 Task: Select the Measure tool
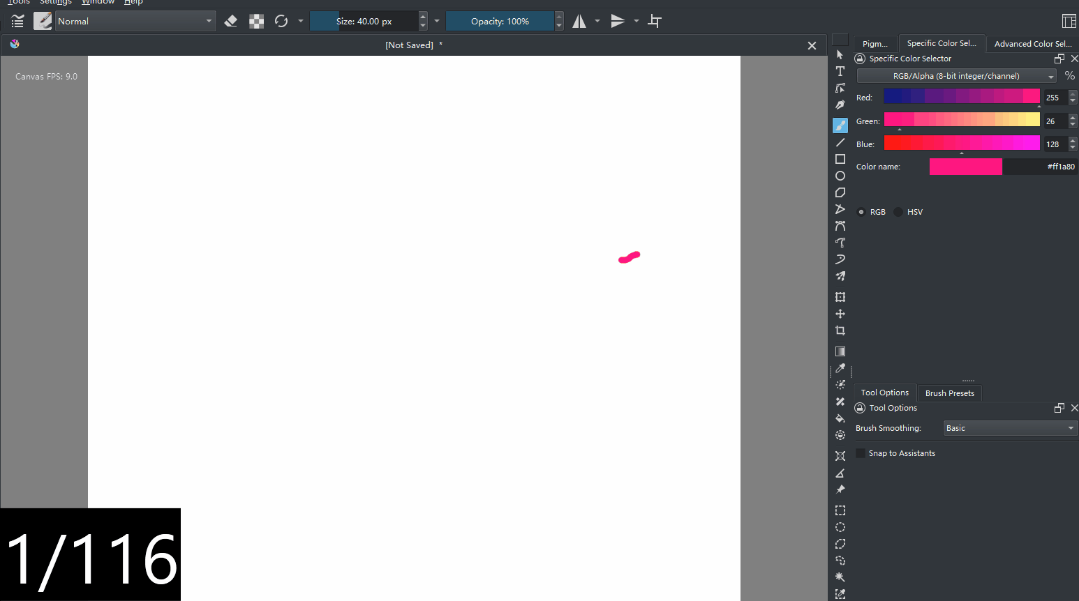tap(840, 473)
